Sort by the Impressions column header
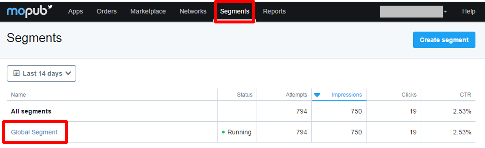Viewport: 485px width, 148px height. (347, 94)
